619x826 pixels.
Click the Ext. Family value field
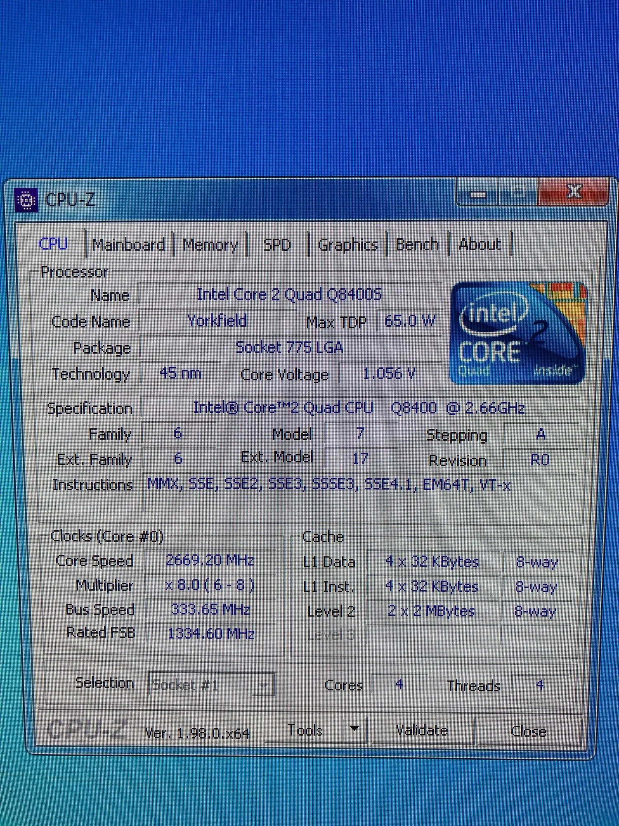[x=178, y=458]
